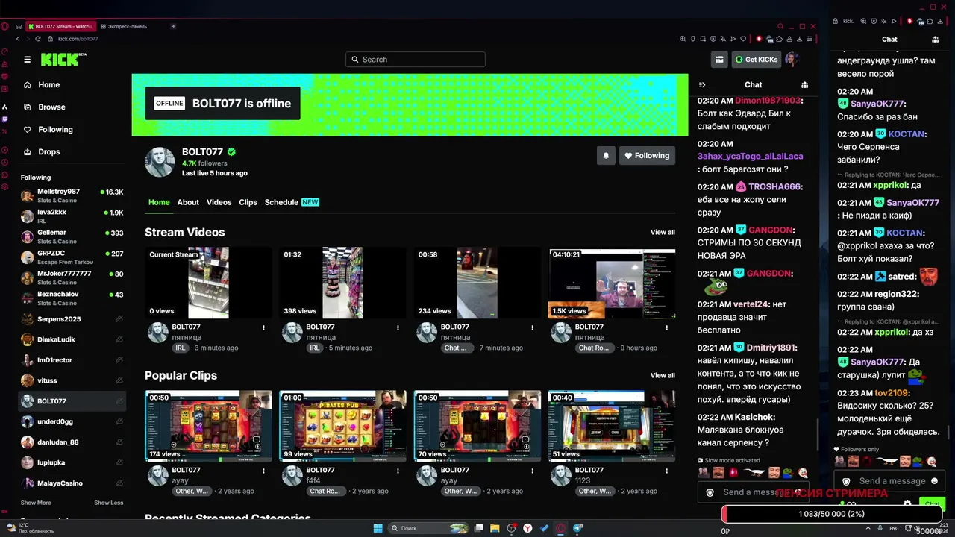Expand sidebar list with Show More

36,503
